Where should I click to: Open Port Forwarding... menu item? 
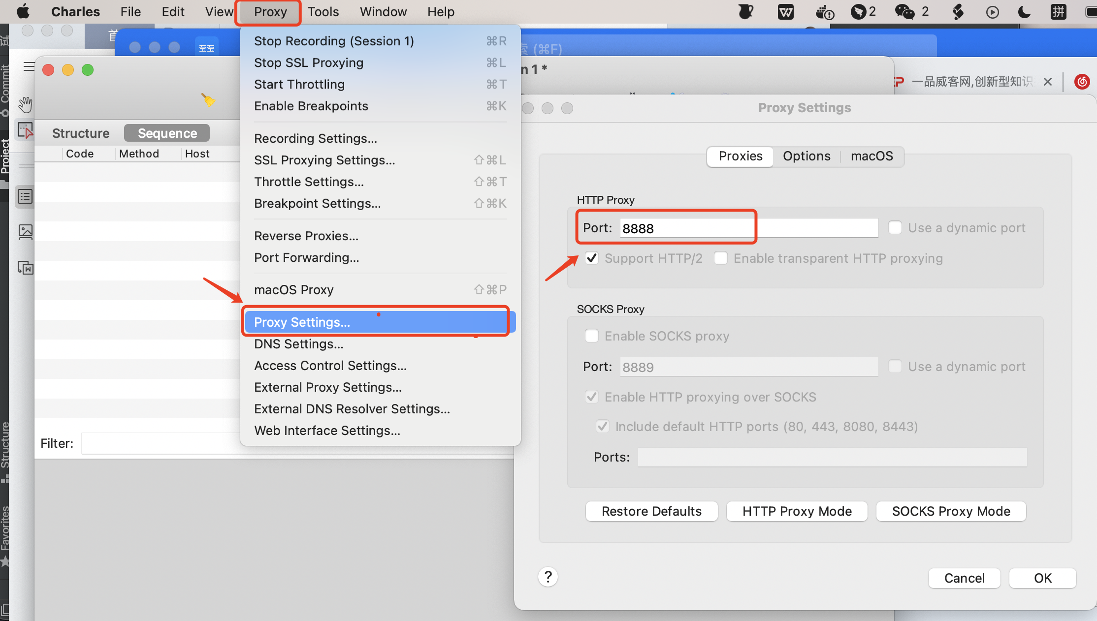click(380, 257)
